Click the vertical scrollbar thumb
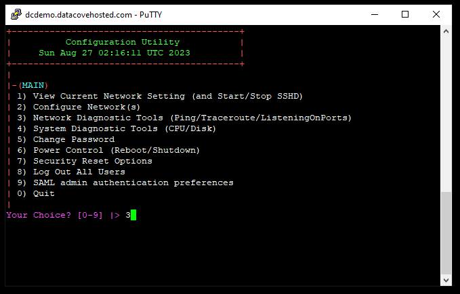Screen dimensions: 460x294 (446, 233)
